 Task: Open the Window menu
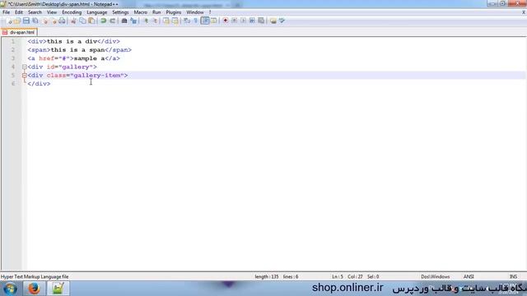[195, 12]
